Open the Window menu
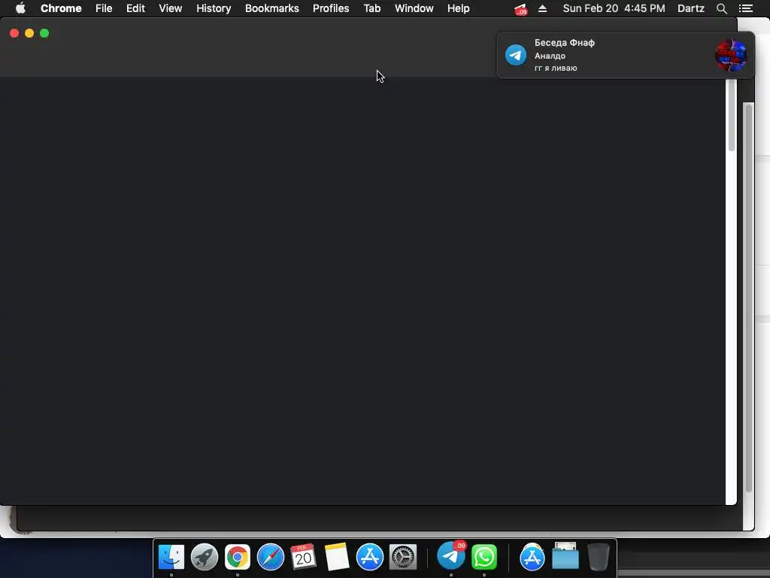The width and height of the screenshot is (770, 578). pyautogui.click(x=414, y=8)
